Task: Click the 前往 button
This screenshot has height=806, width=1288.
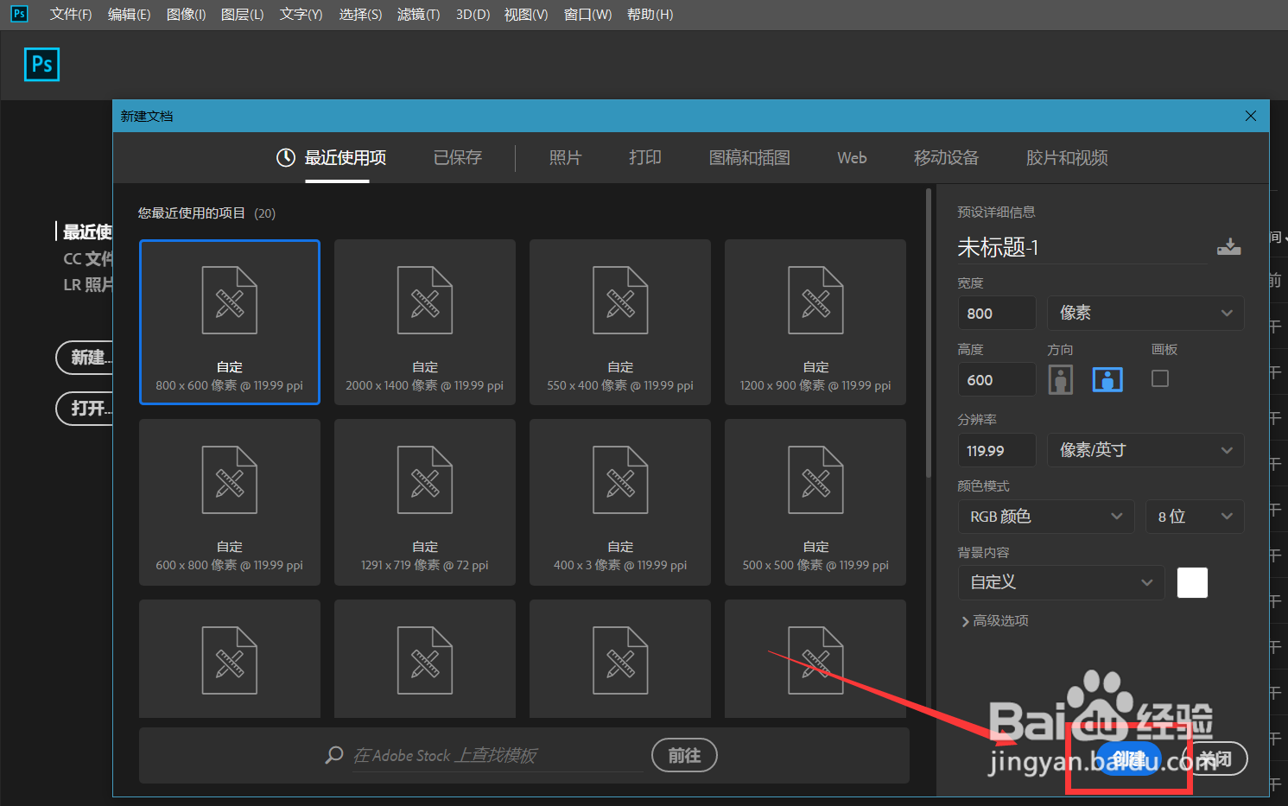Action: coord(684,755)
